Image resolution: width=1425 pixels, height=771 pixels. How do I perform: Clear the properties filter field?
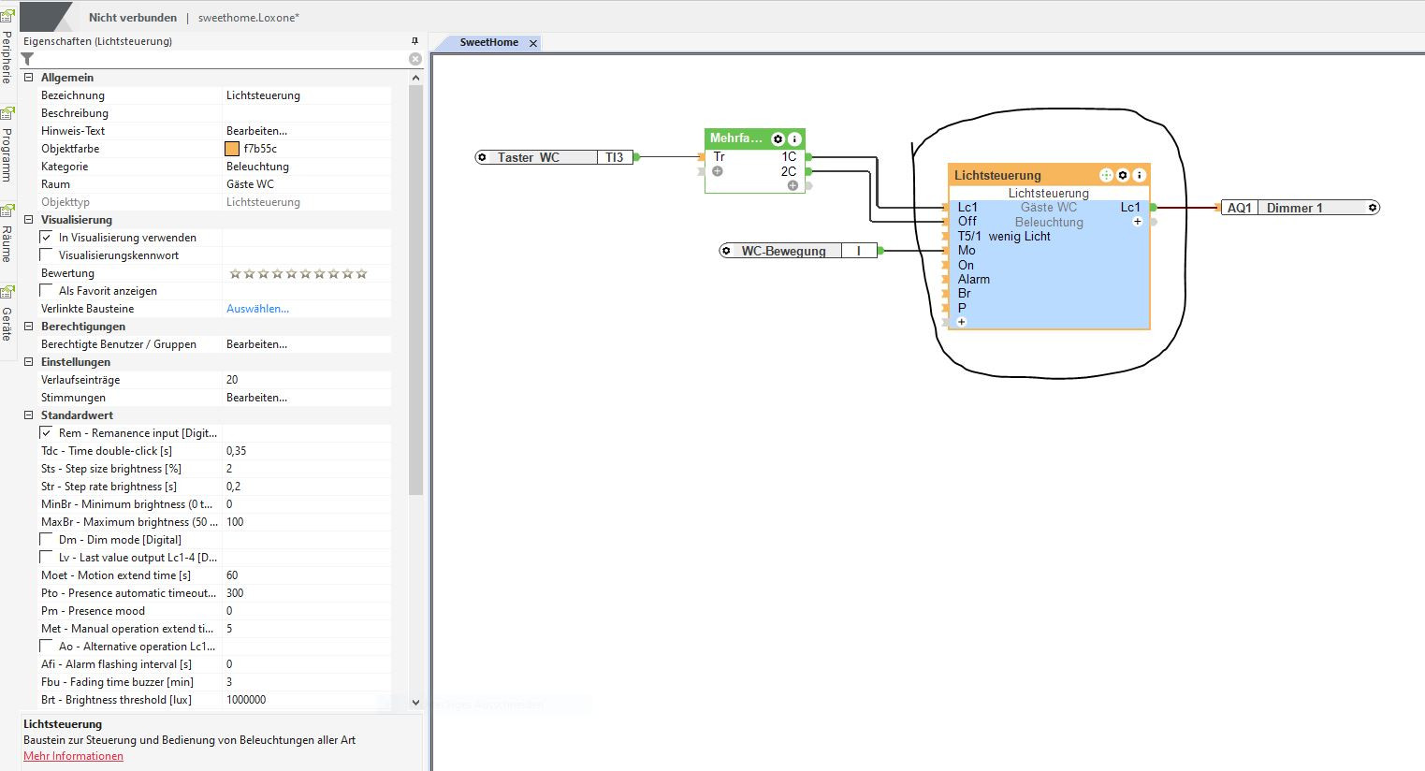(415, 59)
